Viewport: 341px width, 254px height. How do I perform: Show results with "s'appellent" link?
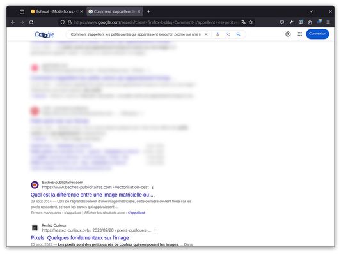[x=136, y=213]
